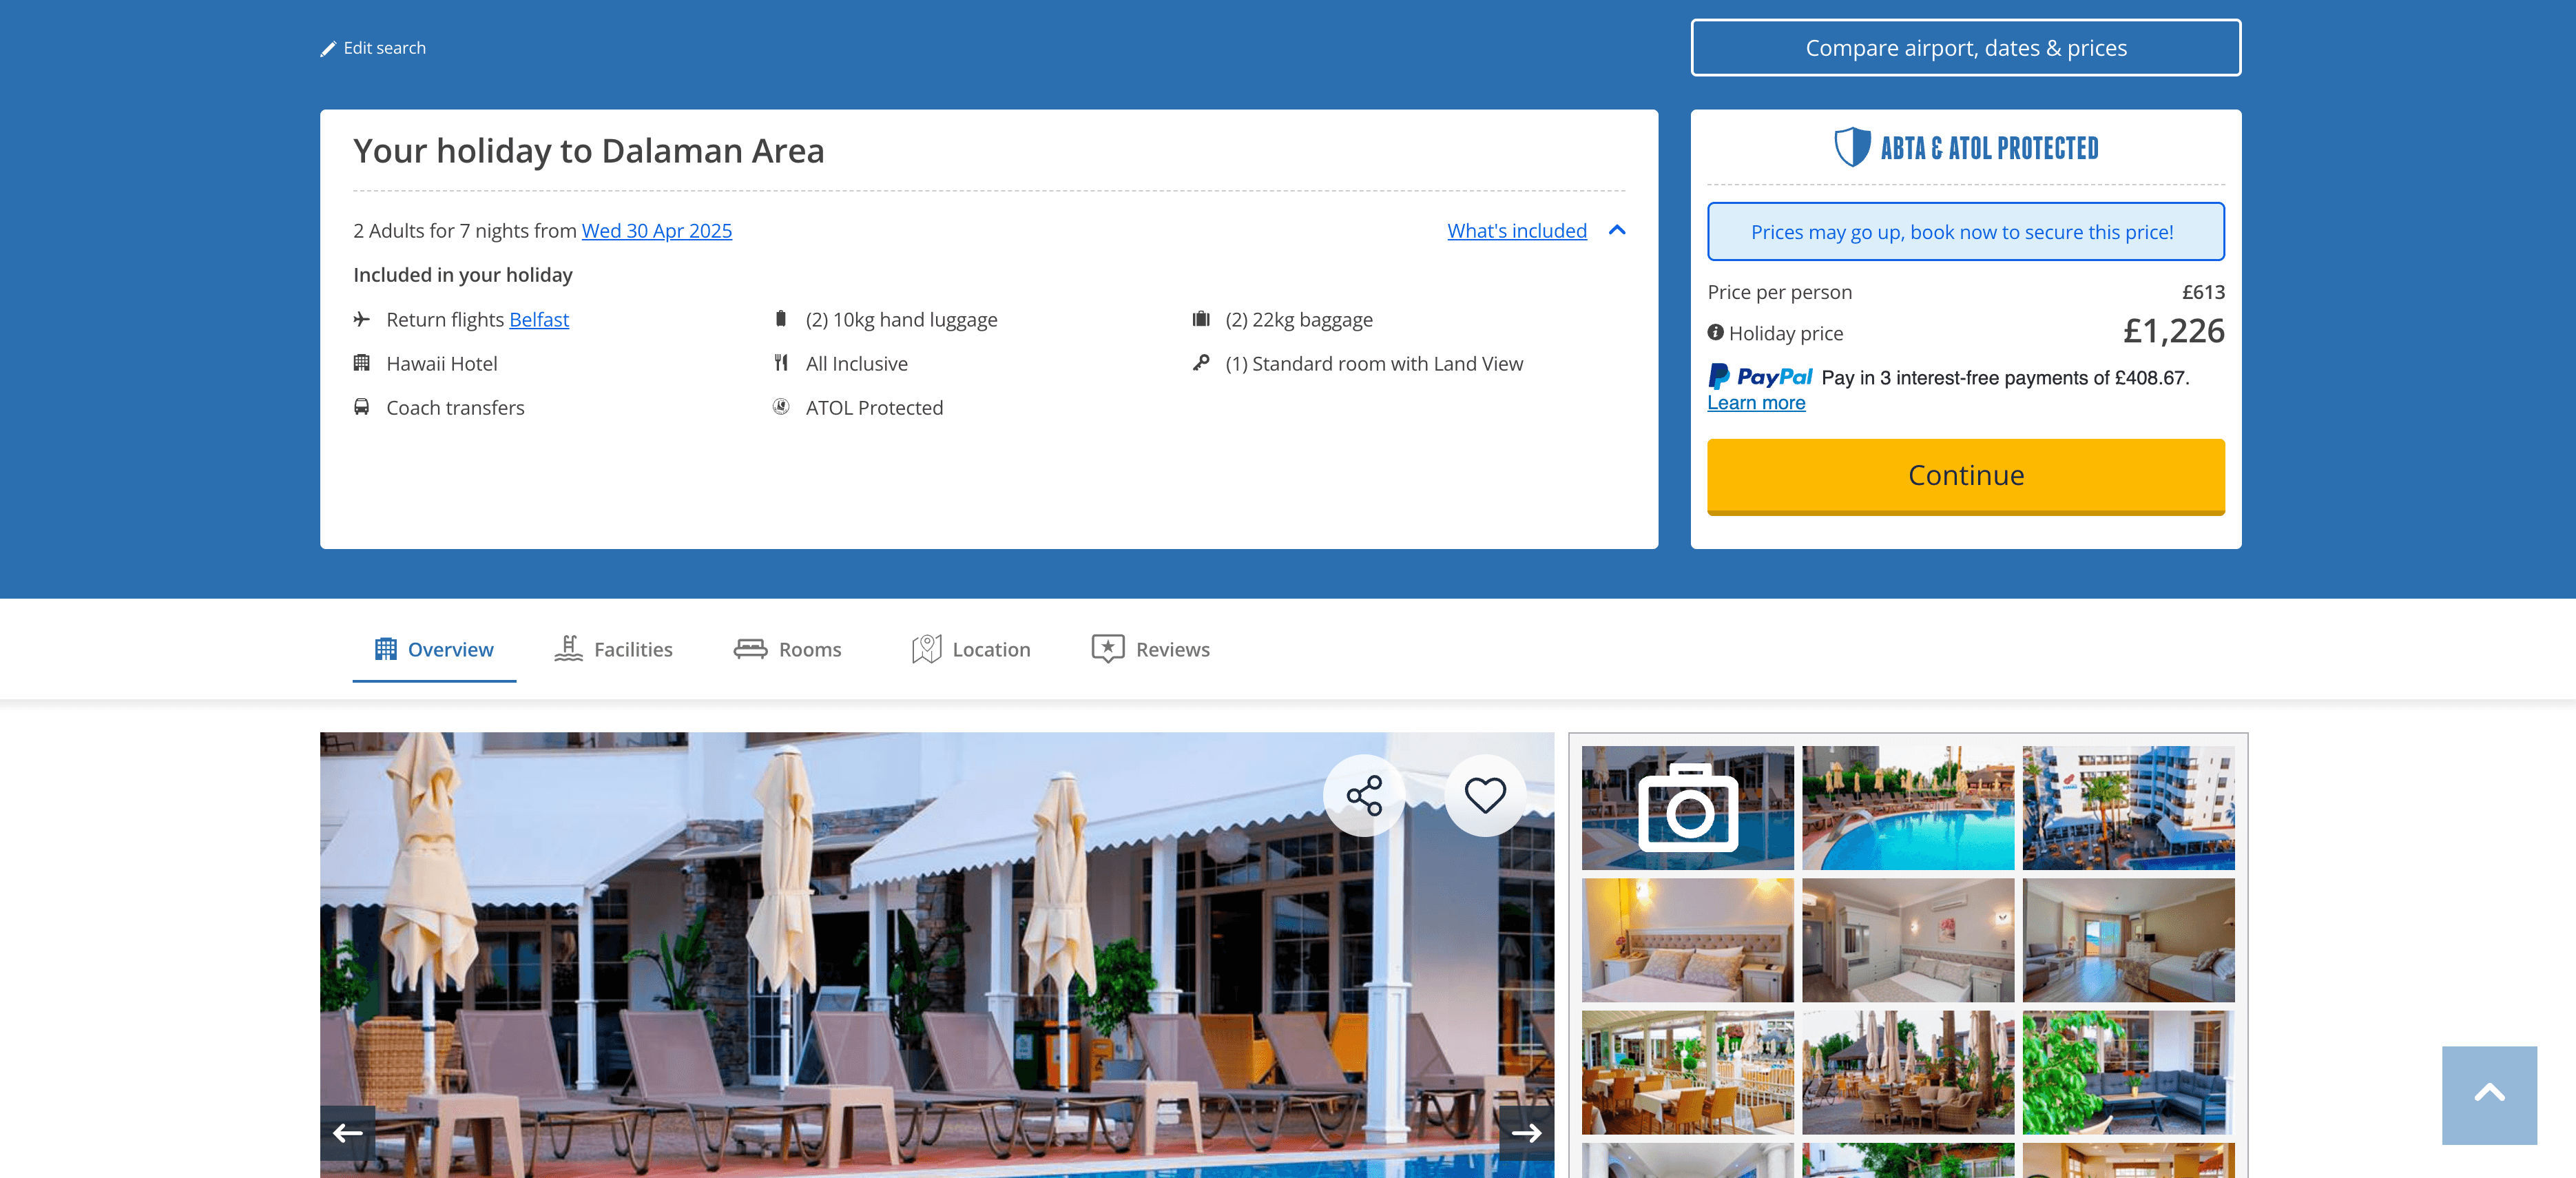Image resolution: width=2576 pixels, height=1178 pixels.
Task: Change departure airport via Belfast link
Action: (539, 320)
